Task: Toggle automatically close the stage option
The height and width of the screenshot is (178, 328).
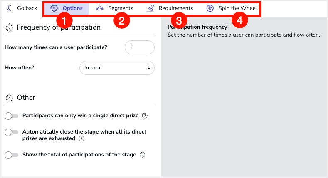Action: [x=12, y=132]
